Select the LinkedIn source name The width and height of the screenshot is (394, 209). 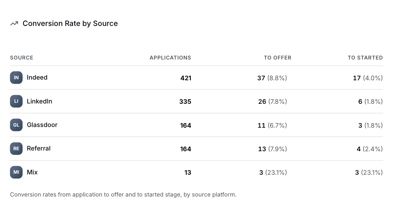(39, 101)
